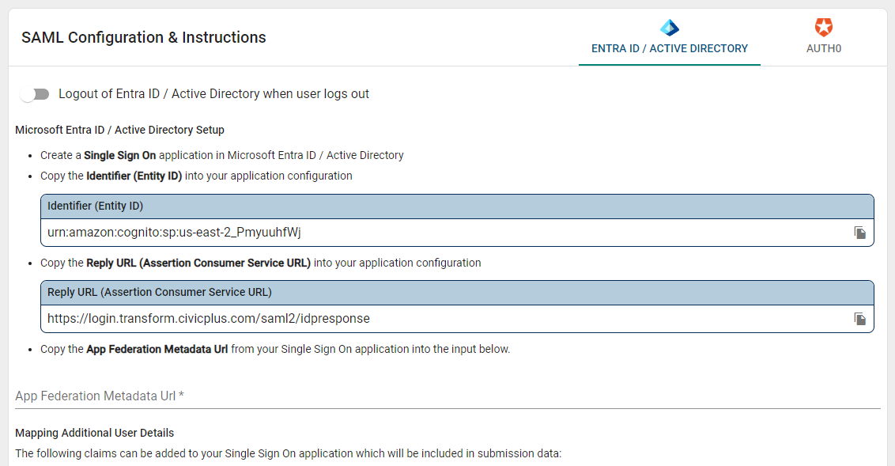Click Microsoft Entra ID / Active Directory Setup heading
Image resolution: width=895 pixels, height=466 pixels.
click(x=120, y=131)
